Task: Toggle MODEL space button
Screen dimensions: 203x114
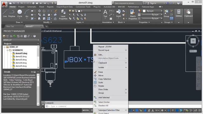Action: point(86,110)
